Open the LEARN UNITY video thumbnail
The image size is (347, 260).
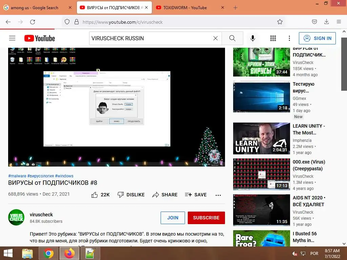tap(261, 138)
